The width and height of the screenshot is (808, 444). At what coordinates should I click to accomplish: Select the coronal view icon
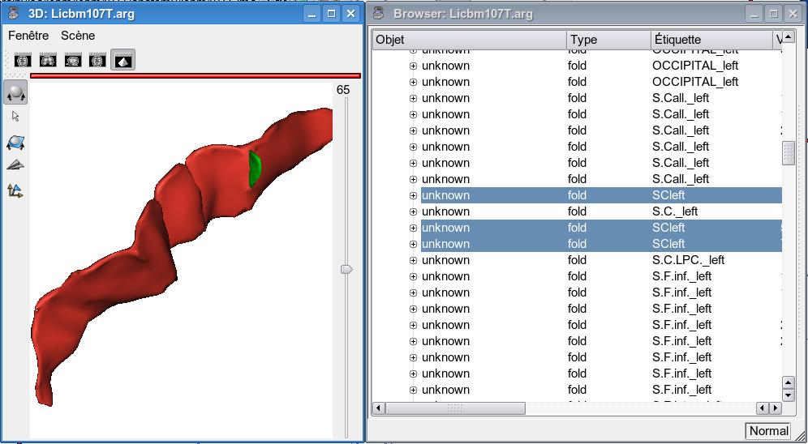(48, 60)
